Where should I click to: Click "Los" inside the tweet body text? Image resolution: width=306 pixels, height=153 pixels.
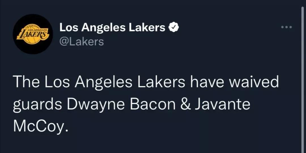click(53, 82)
